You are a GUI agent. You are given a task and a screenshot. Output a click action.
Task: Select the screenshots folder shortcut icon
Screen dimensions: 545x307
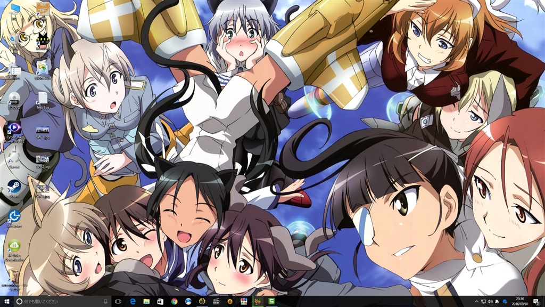14,279
